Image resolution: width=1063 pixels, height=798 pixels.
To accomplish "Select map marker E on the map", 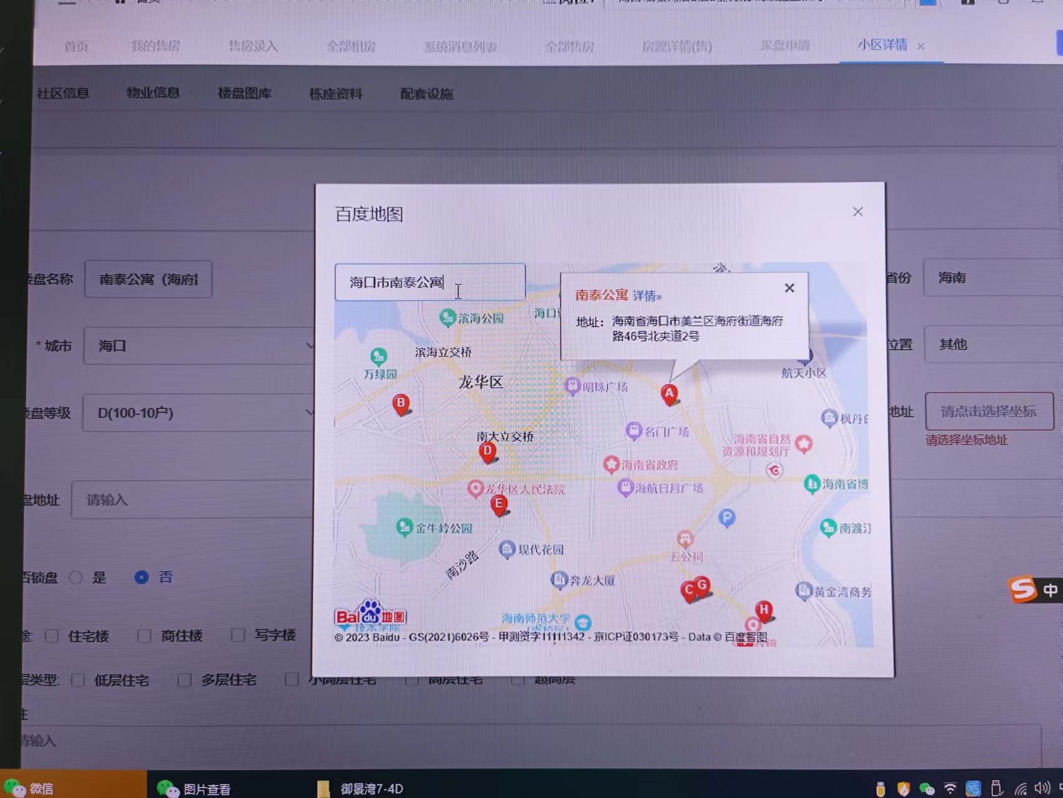I will [x=498, y=504].
